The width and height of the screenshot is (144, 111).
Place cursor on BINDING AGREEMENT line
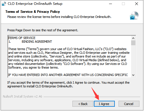tap(37, 42)
